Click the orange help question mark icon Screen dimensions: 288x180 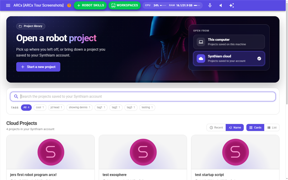69,5
